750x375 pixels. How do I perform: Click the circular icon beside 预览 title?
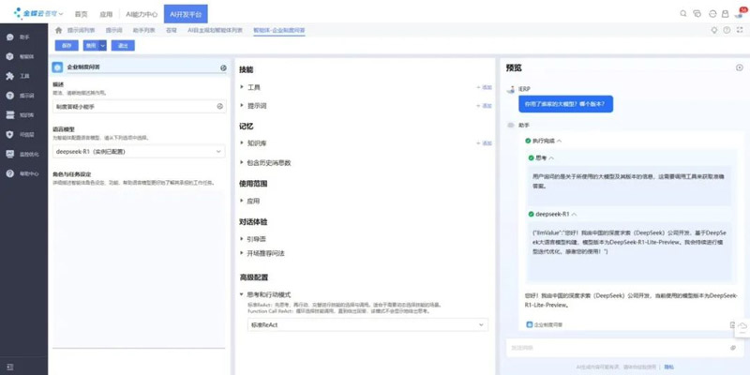740,67
